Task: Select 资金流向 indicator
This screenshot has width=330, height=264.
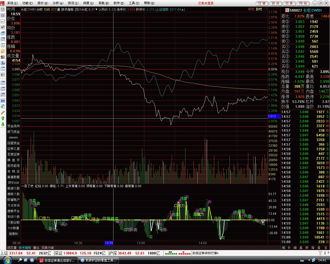Action: click(x=13, y=126)
